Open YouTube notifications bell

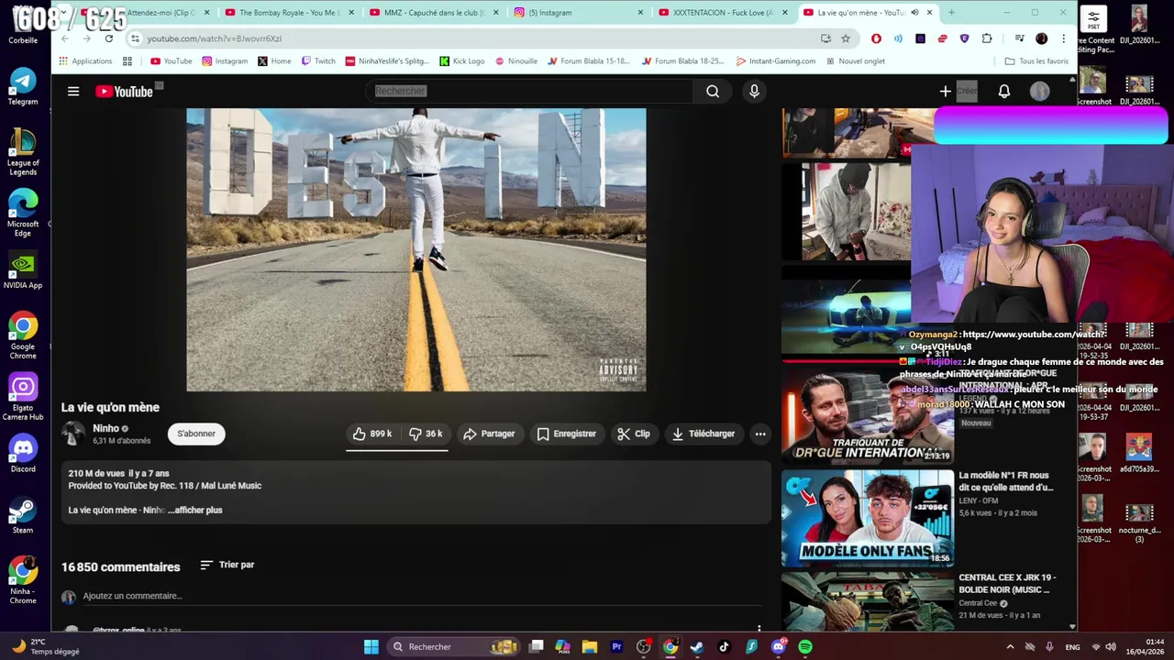coord(1004,91)
